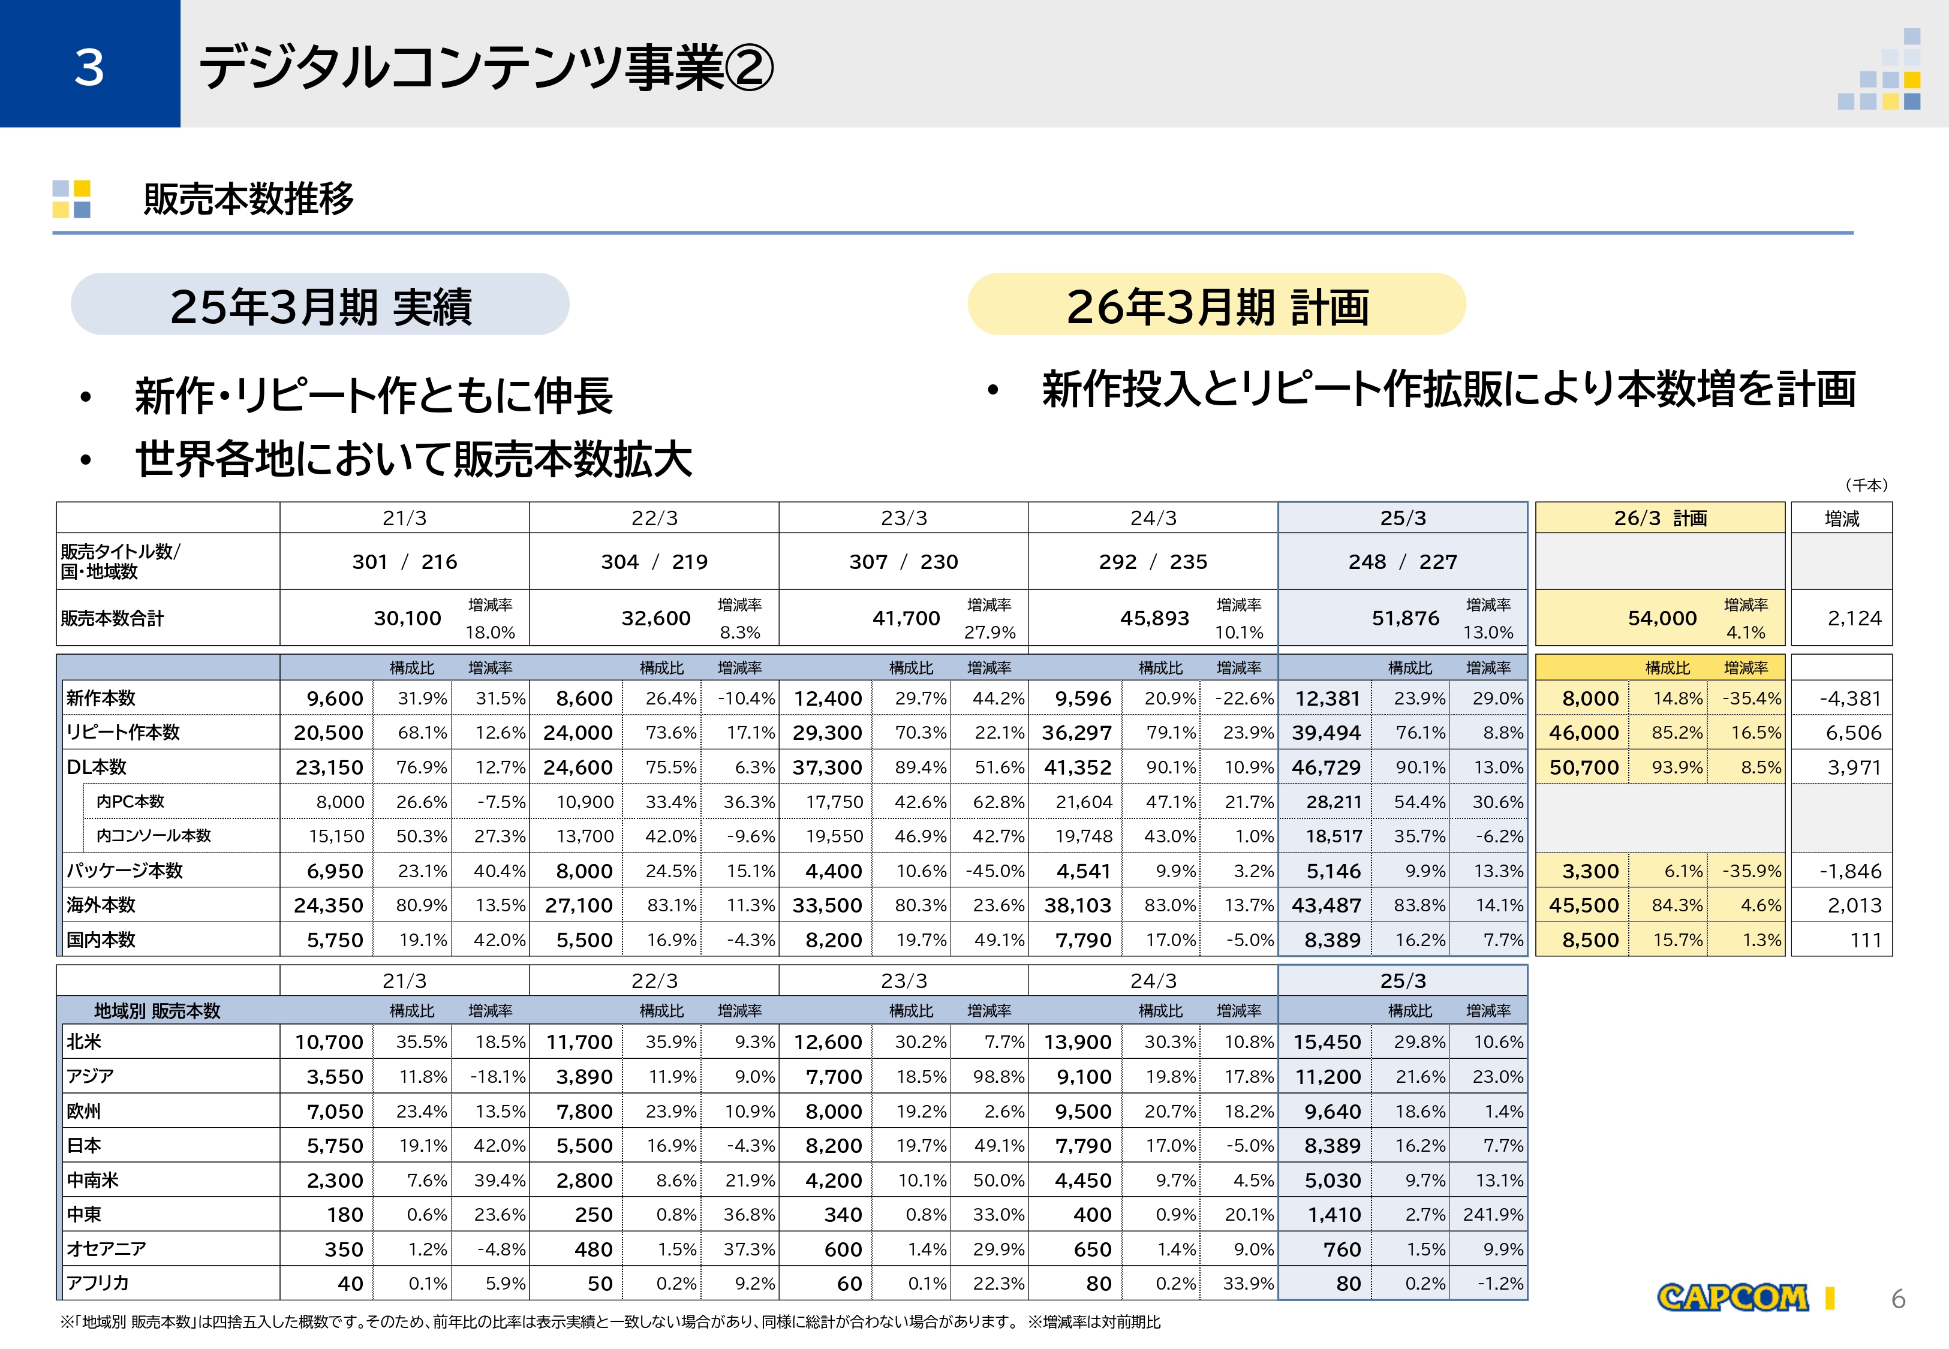Screen dimensions: 1949x1349
Task: Click the 26/3 計画 column header
Action: pyautogui.click(x=1660, y=518)
